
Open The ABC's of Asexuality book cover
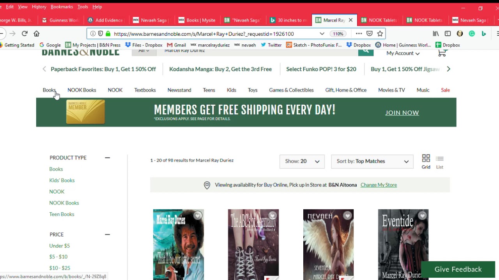[253, 244]
